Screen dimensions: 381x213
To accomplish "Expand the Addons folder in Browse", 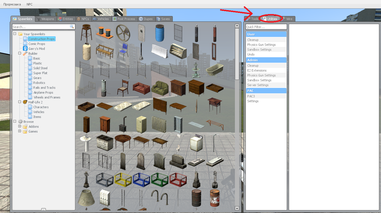I will 20,126.
